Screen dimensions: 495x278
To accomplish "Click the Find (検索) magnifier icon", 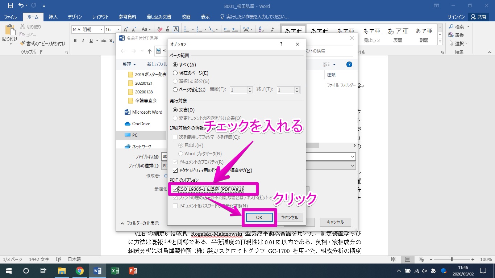I will point(451,27).
